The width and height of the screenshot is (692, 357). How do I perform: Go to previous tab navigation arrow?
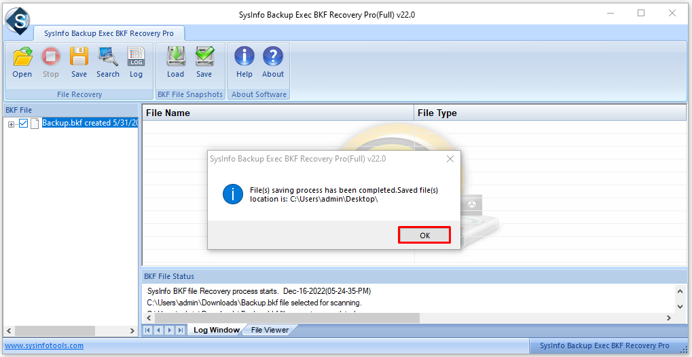159,330
